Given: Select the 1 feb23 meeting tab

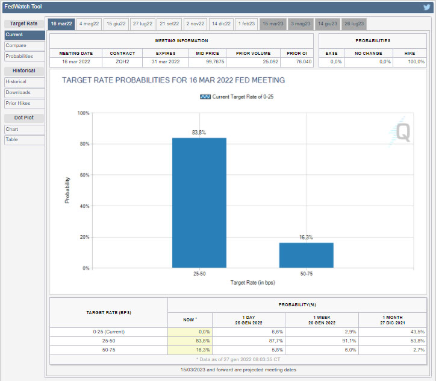Looking at the screenshot, I should tap(246, 24).
